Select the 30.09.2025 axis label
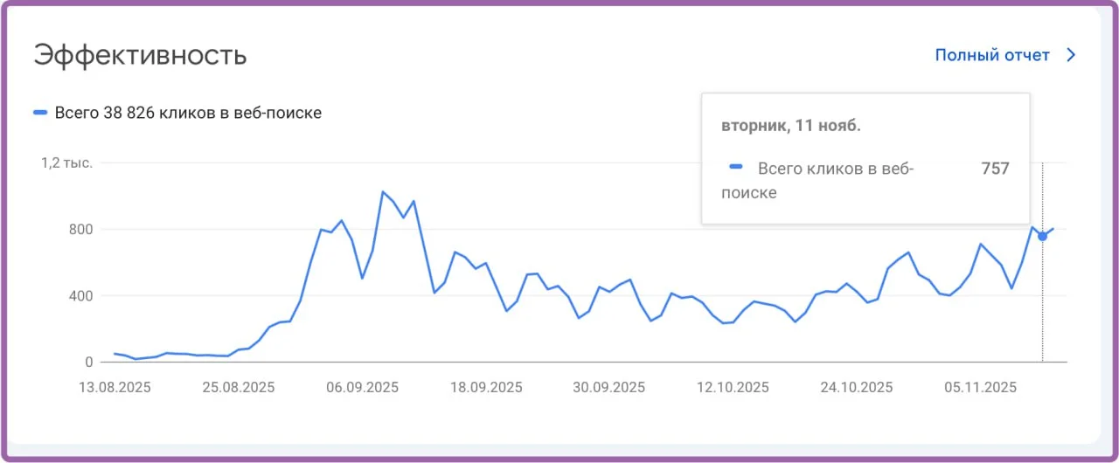Screen dimensions: 1119x463 pyautogui.click(x=610, y=387)
